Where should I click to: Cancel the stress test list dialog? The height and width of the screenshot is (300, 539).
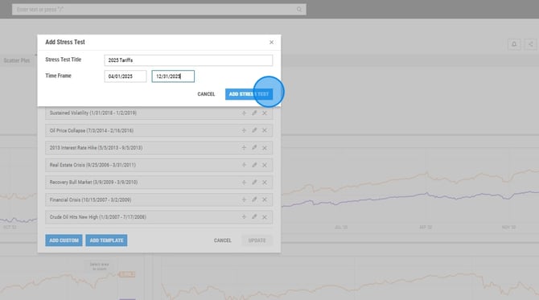coord(222,240)
